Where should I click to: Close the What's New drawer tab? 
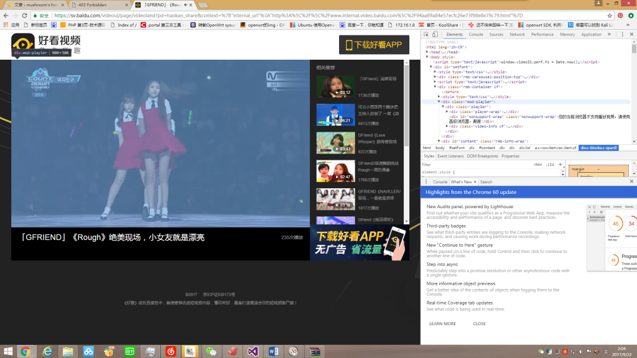475,182
